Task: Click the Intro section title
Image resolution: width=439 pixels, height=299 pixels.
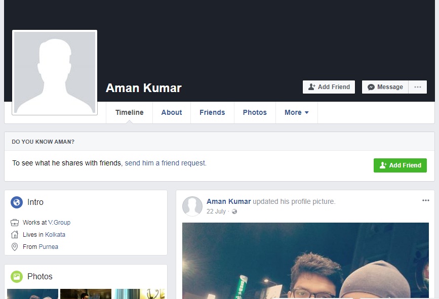Action: (35, 202)
